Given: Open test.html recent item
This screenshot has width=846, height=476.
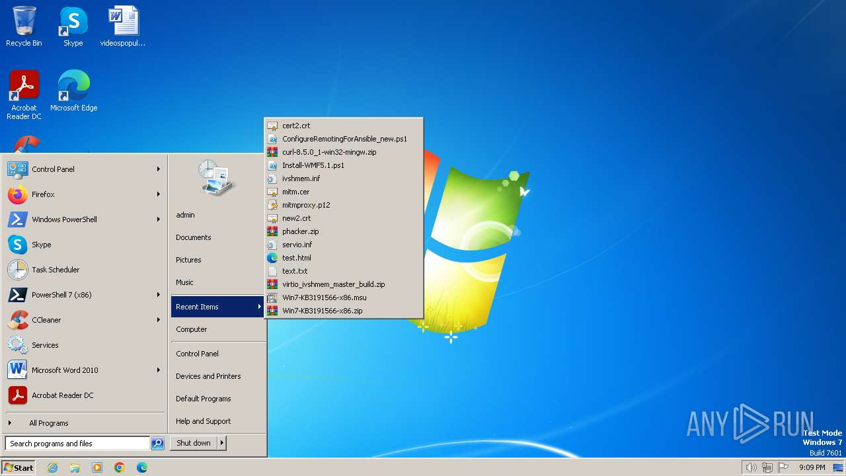Looking at the screenshot, I should pos(343,258).
